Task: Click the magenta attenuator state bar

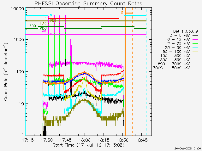Action: (x=86, y=34)
